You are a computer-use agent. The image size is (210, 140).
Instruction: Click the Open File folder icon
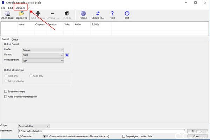pos(22,13)
